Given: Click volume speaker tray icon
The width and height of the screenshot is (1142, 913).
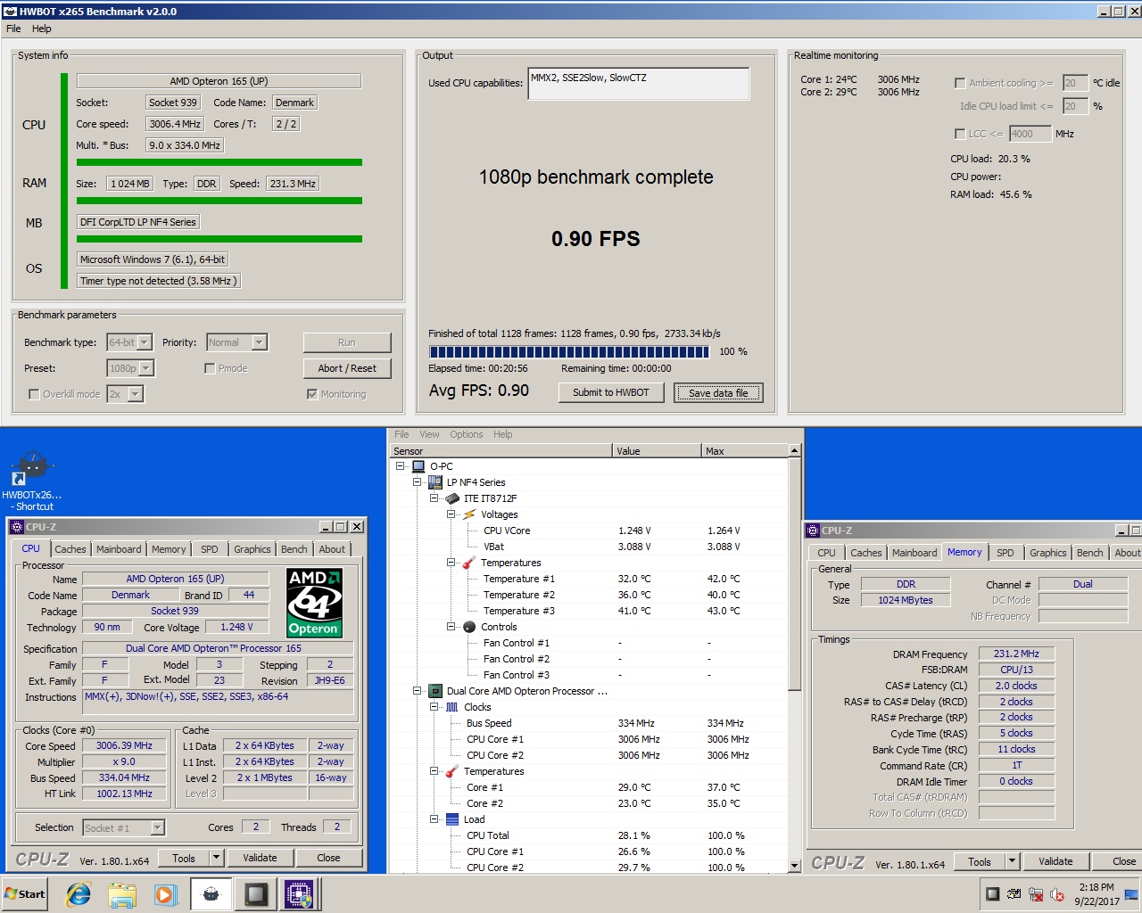Looking at the screenshot, I should (x=1057, y=894).
